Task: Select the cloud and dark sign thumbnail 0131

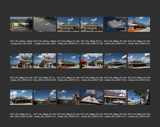Action: 115,25
